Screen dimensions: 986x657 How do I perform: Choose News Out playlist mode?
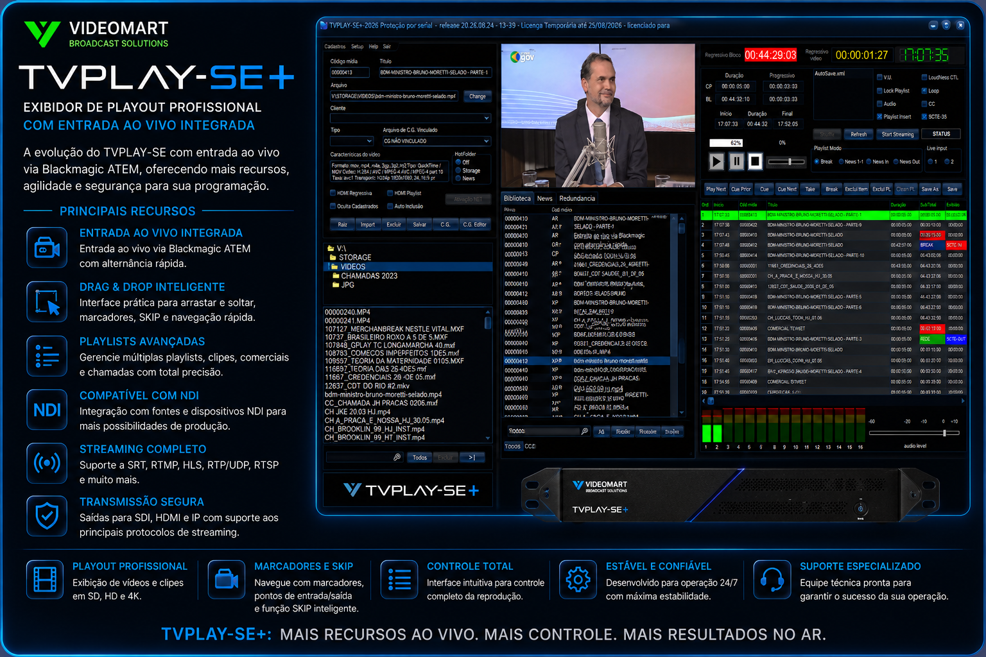(x=896, y=162)
